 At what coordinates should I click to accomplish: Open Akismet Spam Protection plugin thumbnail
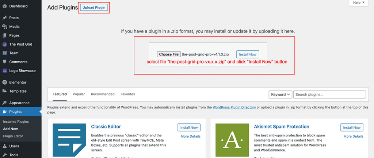[x=232, y=140]
